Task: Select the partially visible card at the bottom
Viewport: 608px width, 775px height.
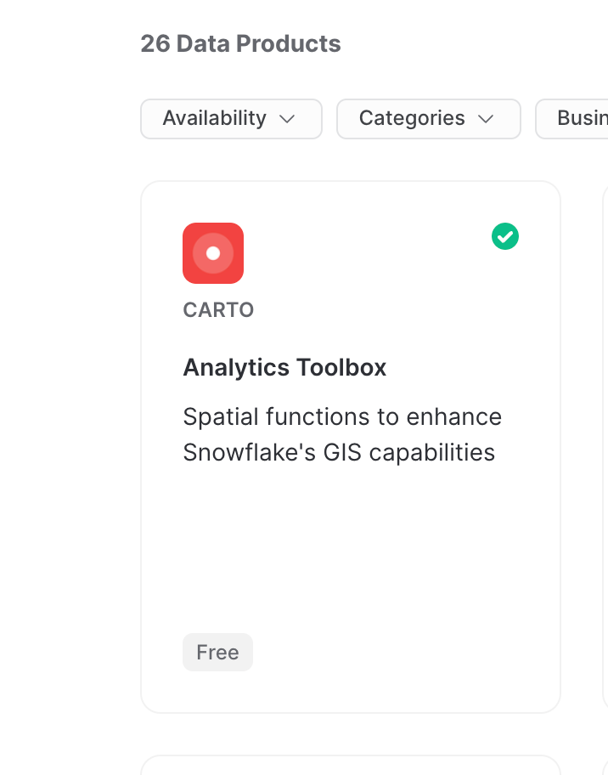Action: click(x=350, y=765)
